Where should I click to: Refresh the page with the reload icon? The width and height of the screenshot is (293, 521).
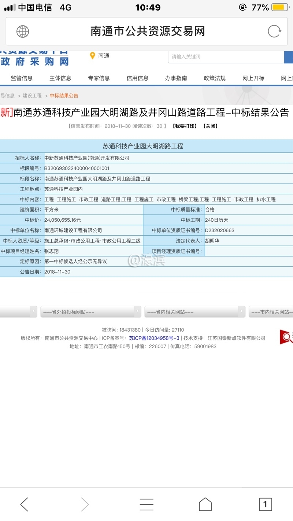274,31
